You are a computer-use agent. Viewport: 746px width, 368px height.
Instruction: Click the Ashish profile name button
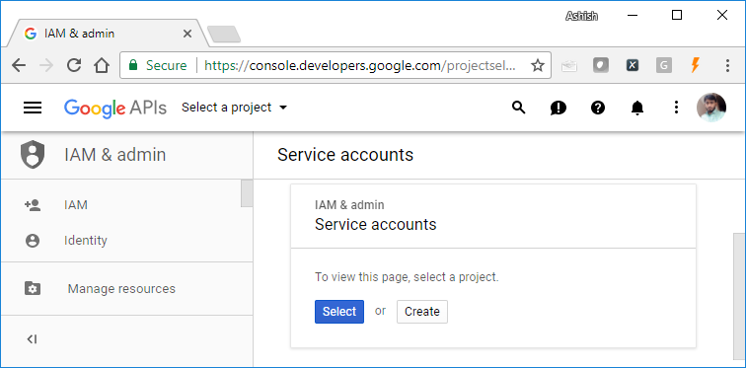(581, 16)
